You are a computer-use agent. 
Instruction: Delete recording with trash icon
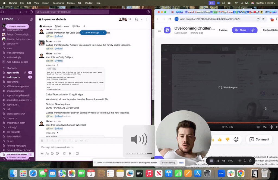click(x=250, y=161)
